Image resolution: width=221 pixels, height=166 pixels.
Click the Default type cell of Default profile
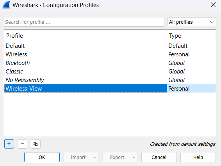[x=191, y=46]
